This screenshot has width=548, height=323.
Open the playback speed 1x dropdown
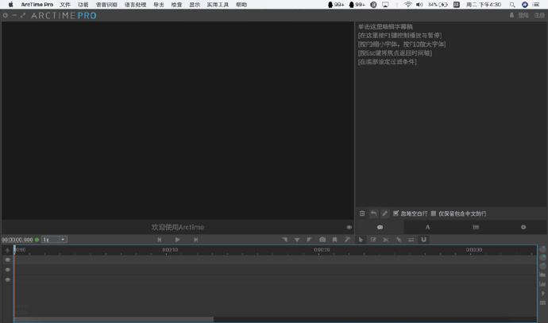(x=54, y=240)
